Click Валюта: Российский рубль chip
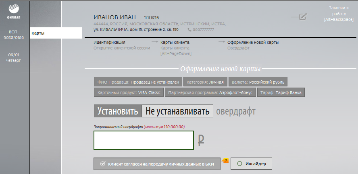 (258, 82)
